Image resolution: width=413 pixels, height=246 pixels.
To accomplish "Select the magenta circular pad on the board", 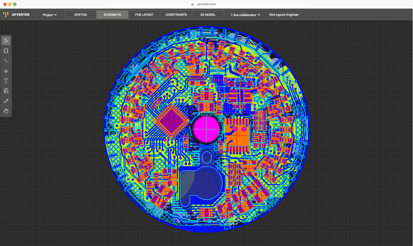I will (206, 130).
